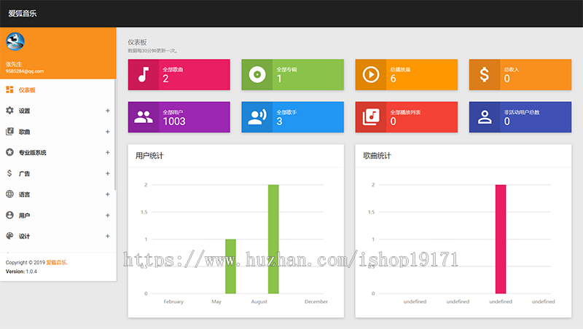Click the 张先生 user name
This screenshot has width=583, height=329.
[x=14, y=64]
